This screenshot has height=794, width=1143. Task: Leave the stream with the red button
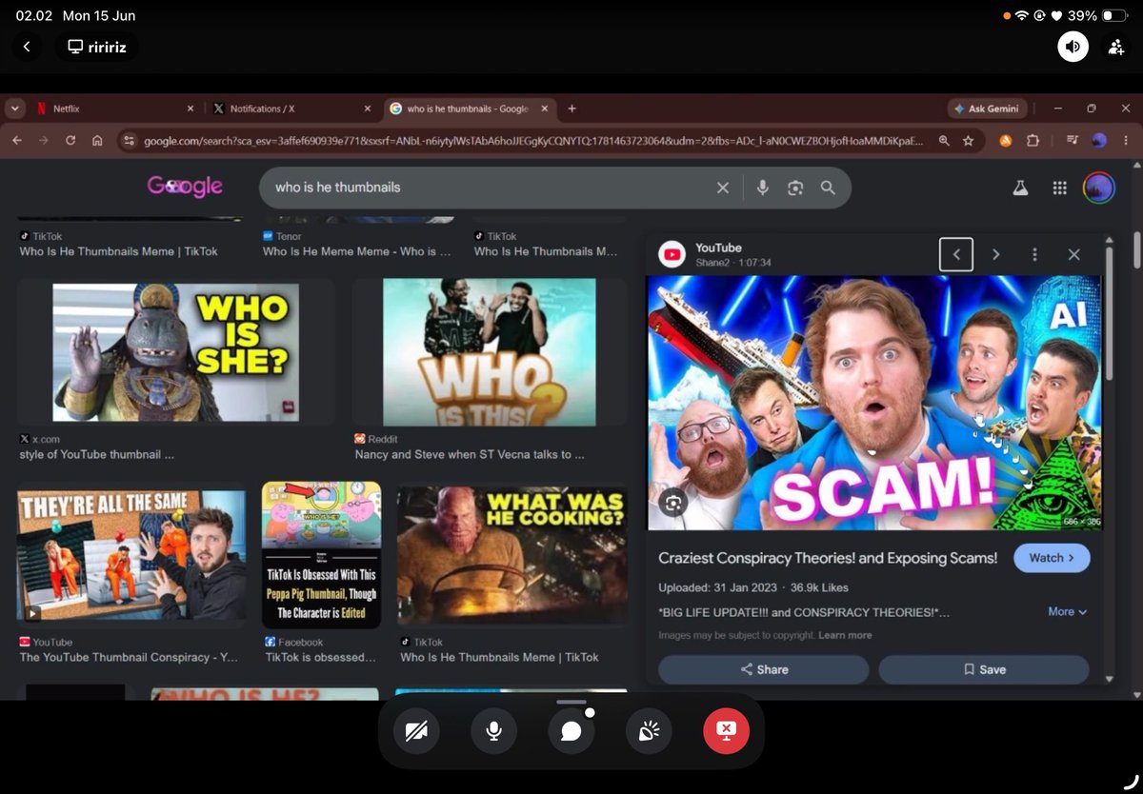click(x=726, y=730)
